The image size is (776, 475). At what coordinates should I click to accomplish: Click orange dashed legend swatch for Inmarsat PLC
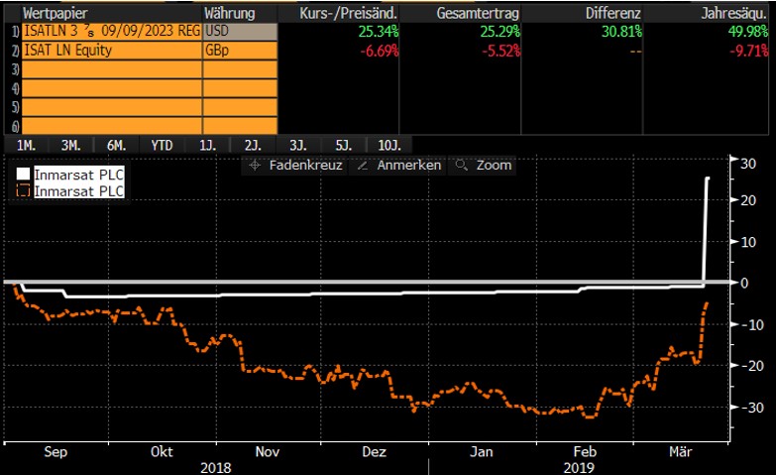click(x=24, y=191)
